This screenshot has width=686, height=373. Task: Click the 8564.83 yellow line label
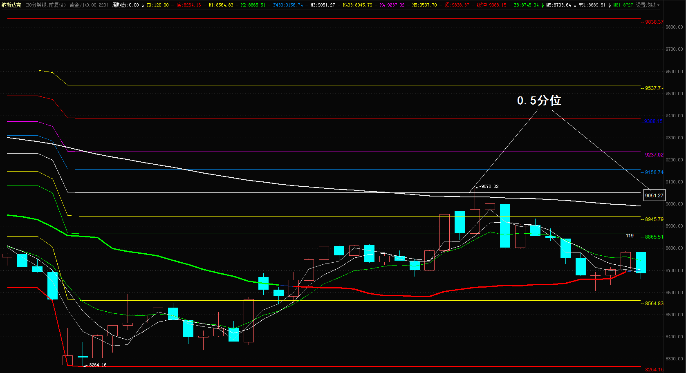pos(654,304)
